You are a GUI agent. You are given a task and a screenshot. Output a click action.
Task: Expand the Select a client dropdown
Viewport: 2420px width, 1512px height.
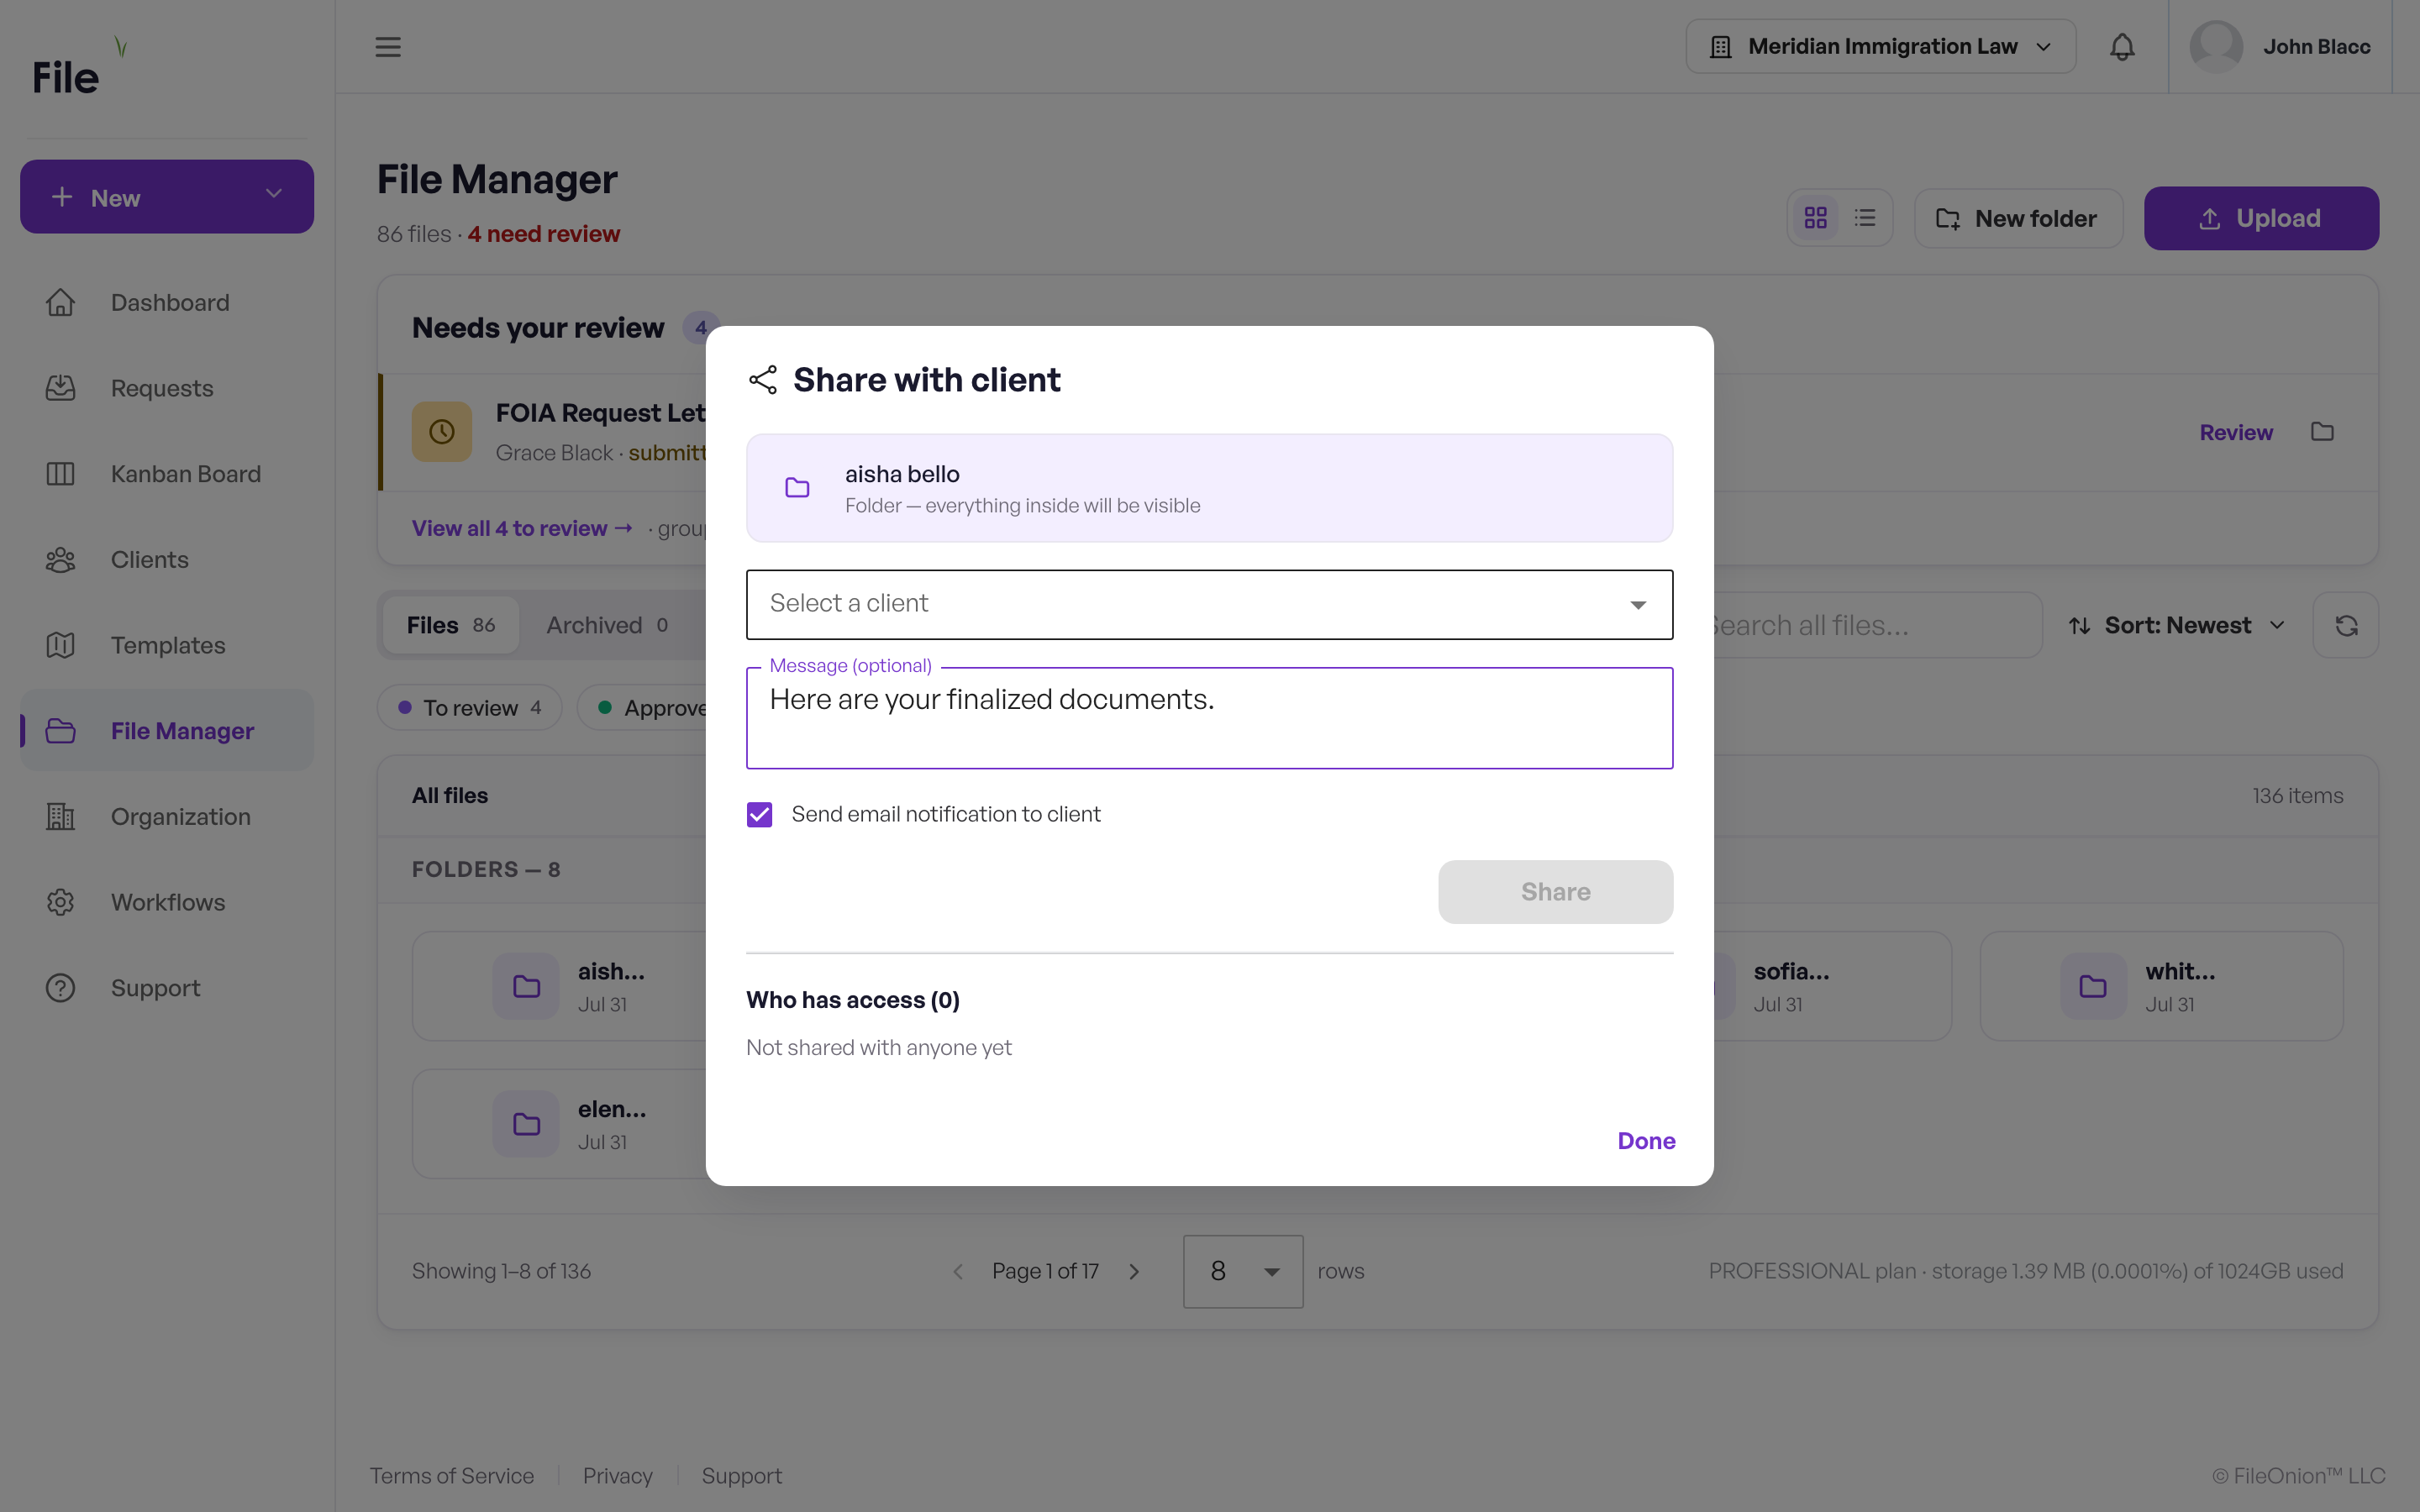point(1209,604)
